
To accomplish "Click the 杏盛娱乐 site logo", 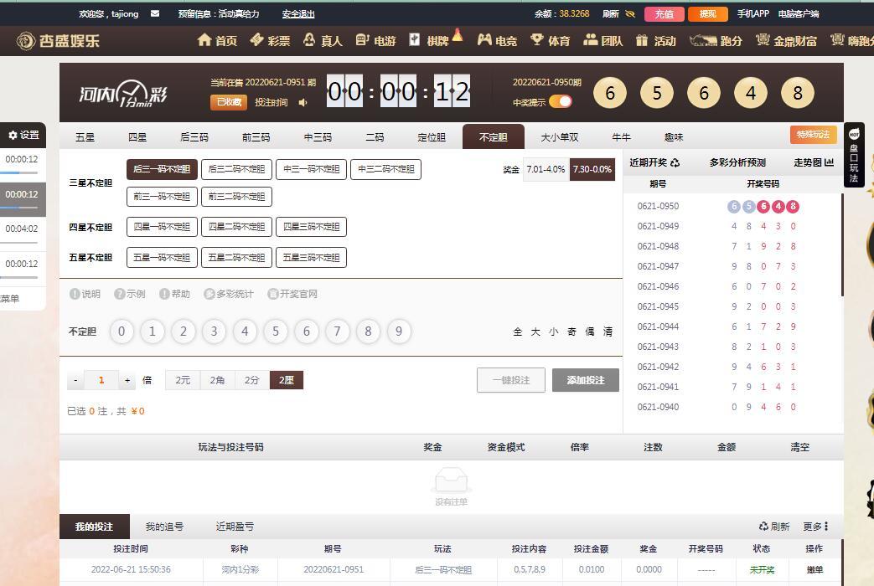I will [x=58, y=41].
